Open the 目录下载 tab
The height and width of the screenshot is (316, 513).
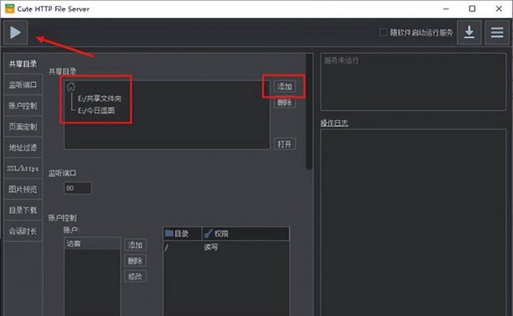click(23, 210)
